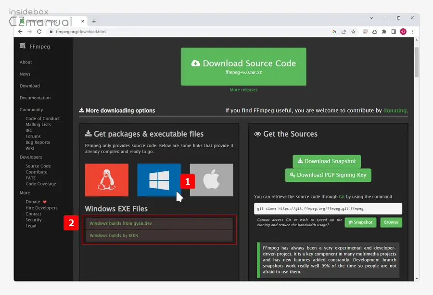
Task: Open the More releases link
Action: [243, 90]
